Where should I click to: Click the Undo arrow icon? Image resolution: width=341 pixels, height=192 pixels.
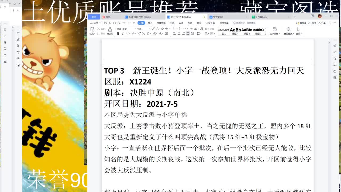[124, 23]
